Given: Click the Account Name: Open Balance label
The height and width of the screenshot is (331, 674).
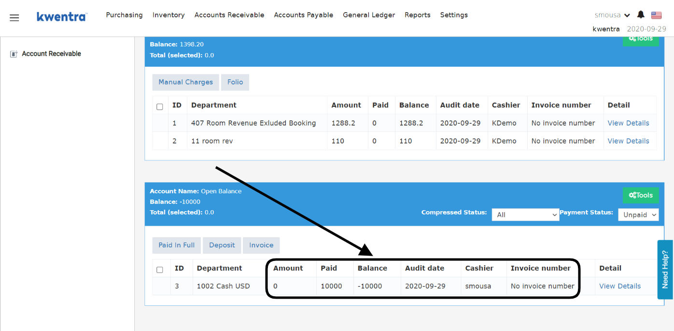Looking at the screenshot, I should pos(196,191).
